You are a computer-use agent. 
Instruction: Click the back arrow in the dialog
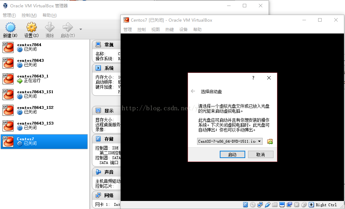tap(193, 91)
